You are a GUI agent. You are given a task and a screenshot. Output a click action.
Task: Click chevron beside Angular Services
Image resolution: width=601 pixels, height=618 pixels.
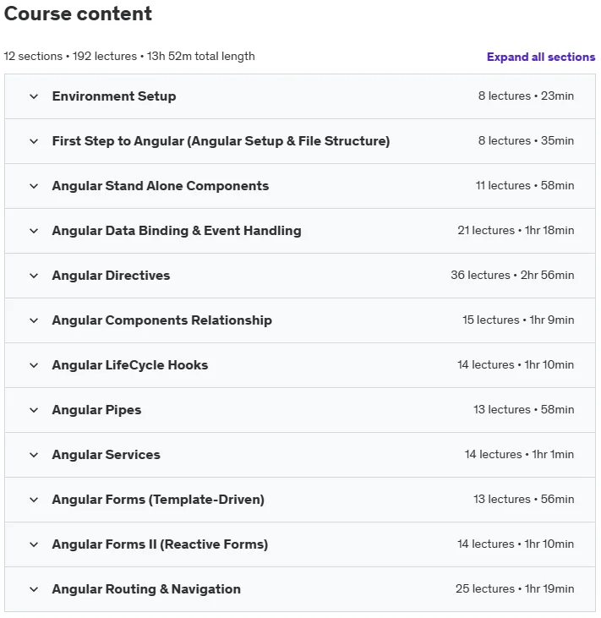(x=34, y=455)
